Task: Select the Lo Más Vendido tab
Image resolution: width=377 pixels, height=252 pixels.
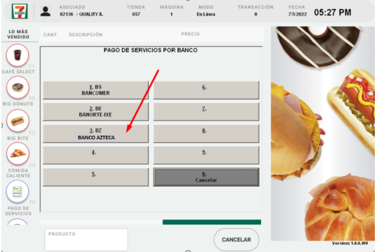Action: 18,34
